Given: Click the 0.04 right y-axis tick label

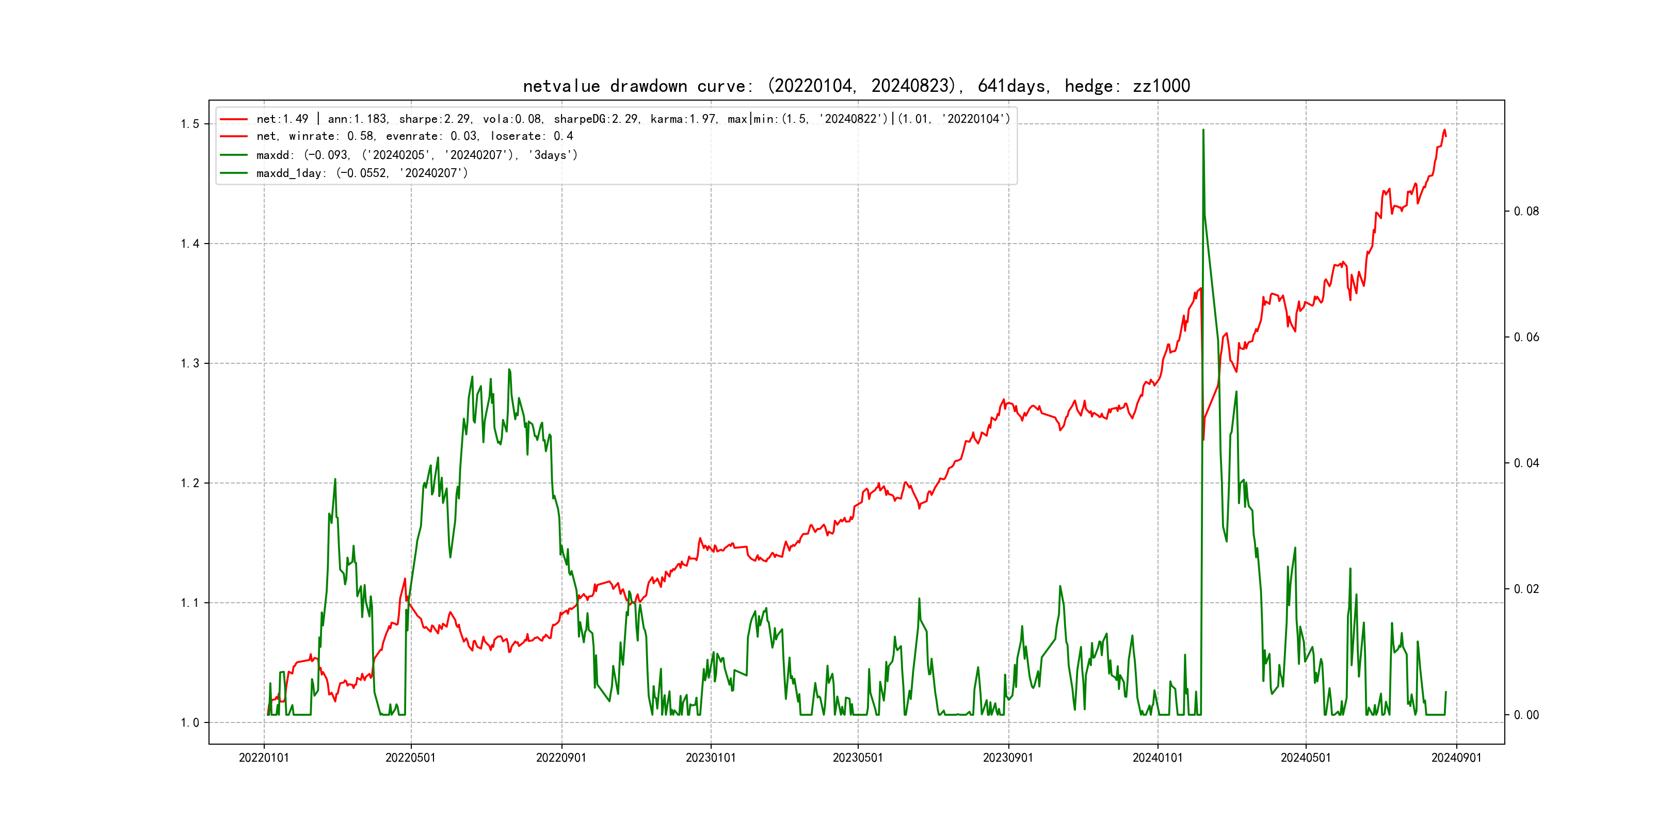Looking at the screenshot, I should point(1526,463).
